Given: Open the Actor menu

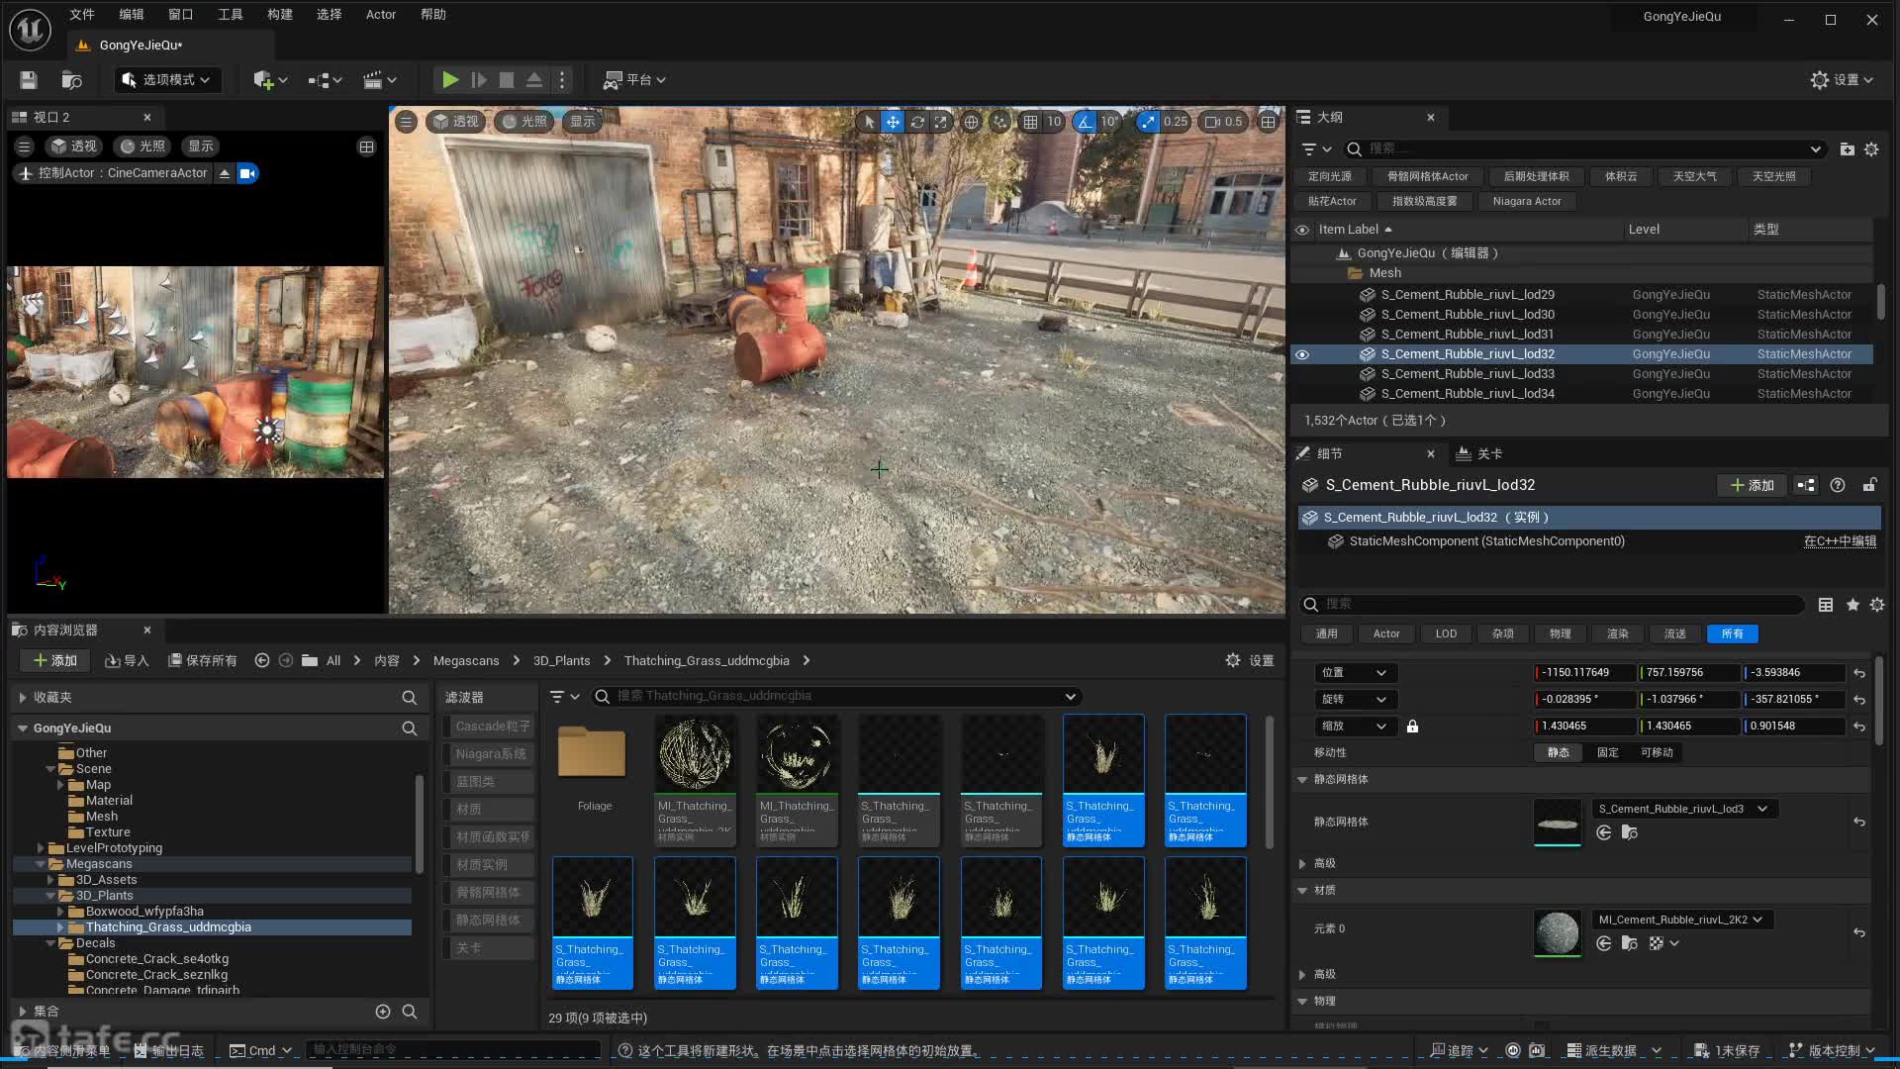Looking at the screenshot, I should point(381,15).
